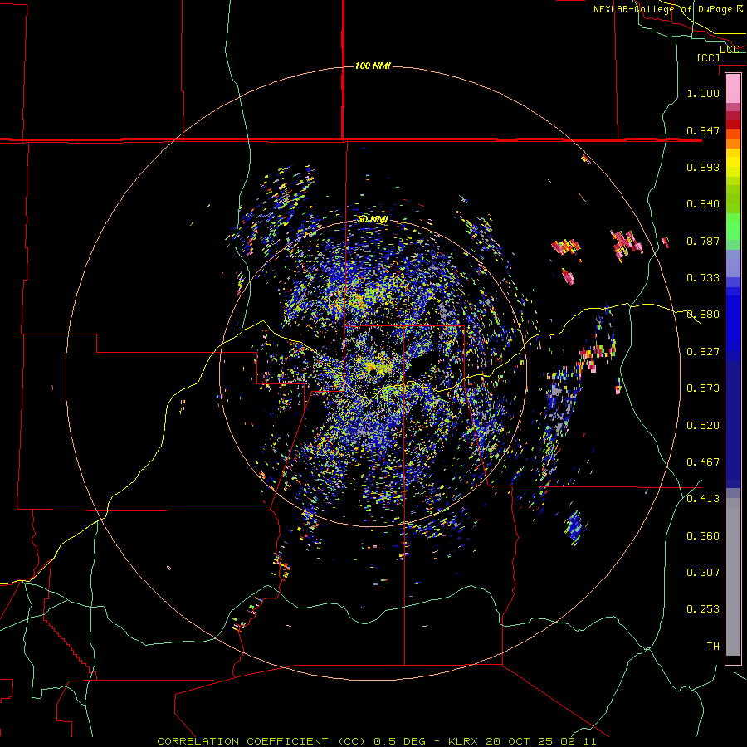The width and height of the screenshot is (747, 747).
Task: Select the 0.520 scale value
Action: click(x=703, y=426)
